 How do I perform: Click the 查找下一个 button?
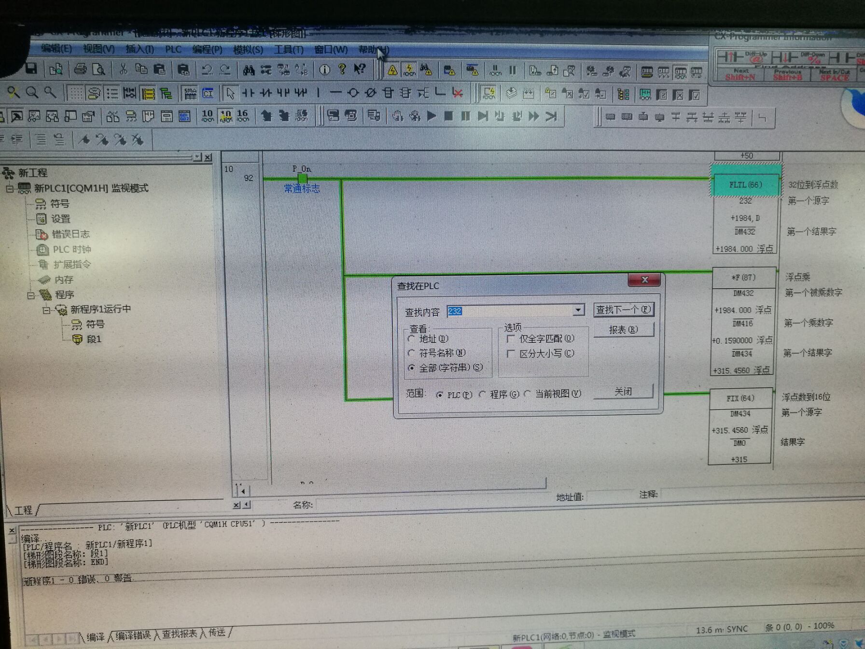coord(623,310)
